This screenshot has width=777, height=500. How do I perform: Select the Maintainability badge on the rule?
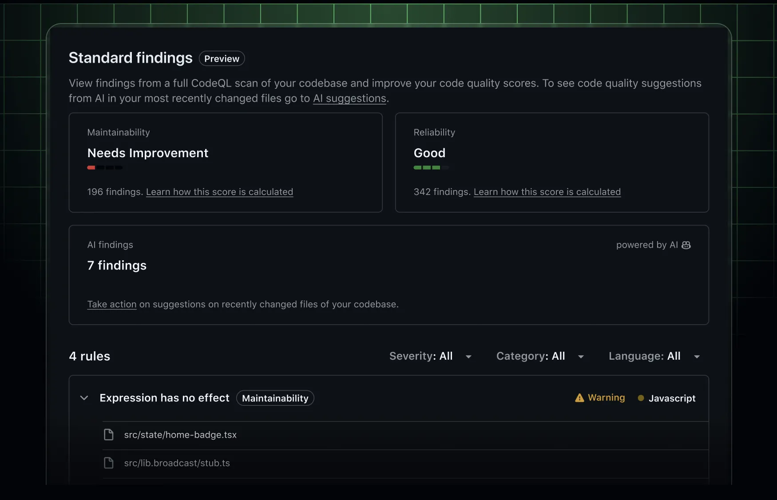[x=275, y=398]
